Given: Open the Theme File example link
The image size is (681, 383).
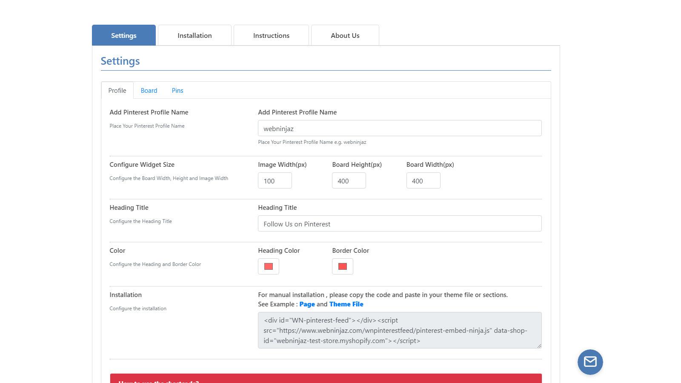Looking at the screenshot, I should (346, 304).
